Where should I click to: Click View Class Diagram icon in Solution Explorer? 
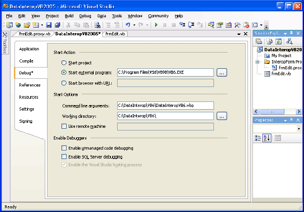pos(290,41)
